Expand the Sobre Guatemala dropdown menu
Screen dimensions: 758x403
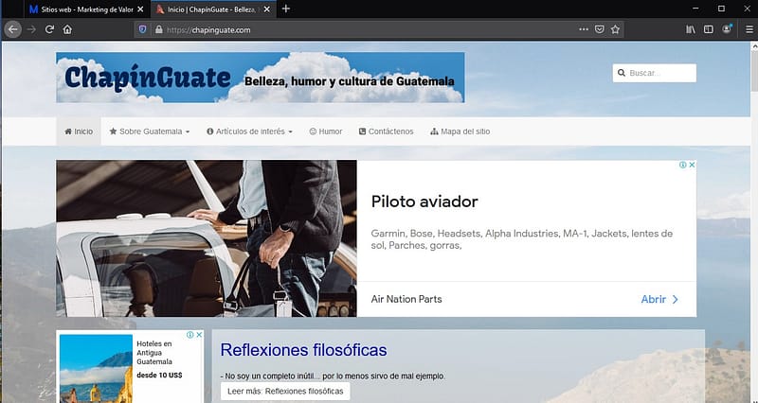click(x=150, y=131)
